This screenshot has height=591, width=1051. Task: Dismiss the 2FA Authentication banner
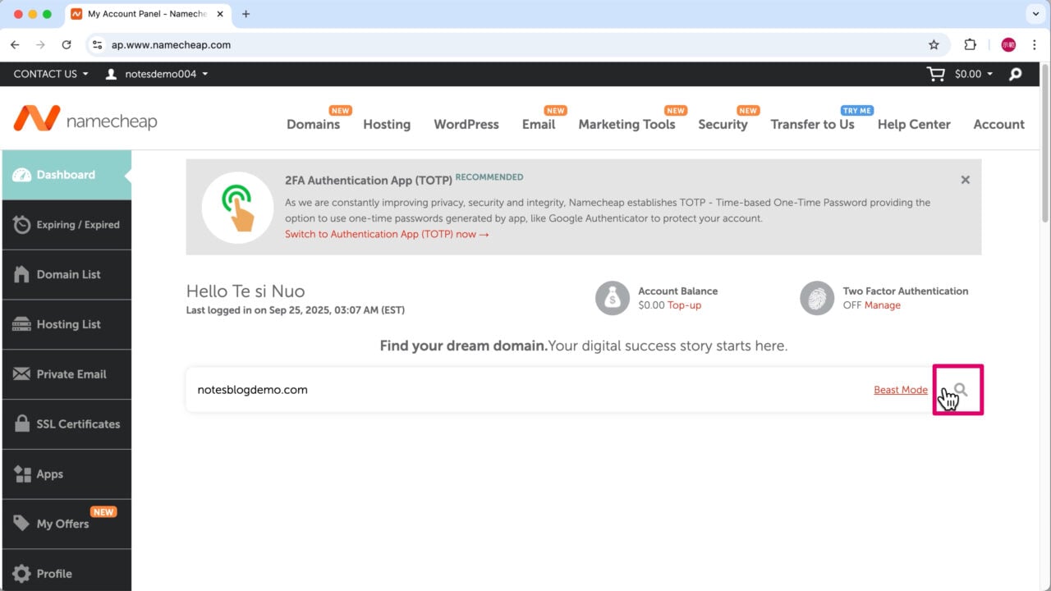tap(965, 180)
